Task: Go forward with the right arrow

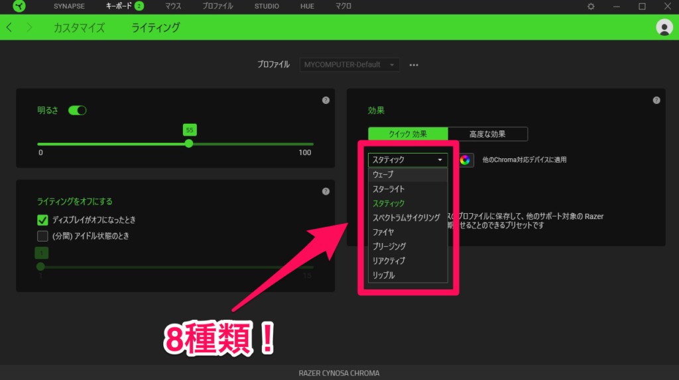Action: click(29, 27)
